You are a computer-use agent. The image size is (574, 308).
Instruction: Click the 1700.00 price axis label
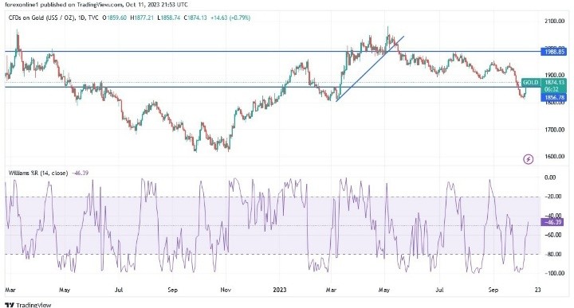click(554, 130)
